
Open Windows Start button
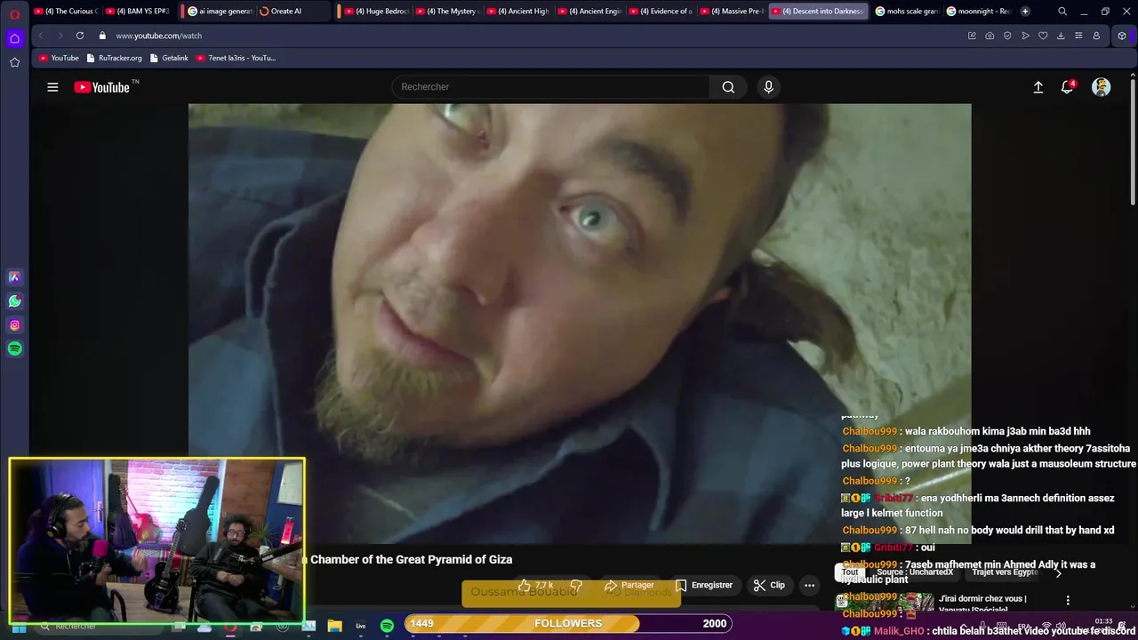pos(18,627)
